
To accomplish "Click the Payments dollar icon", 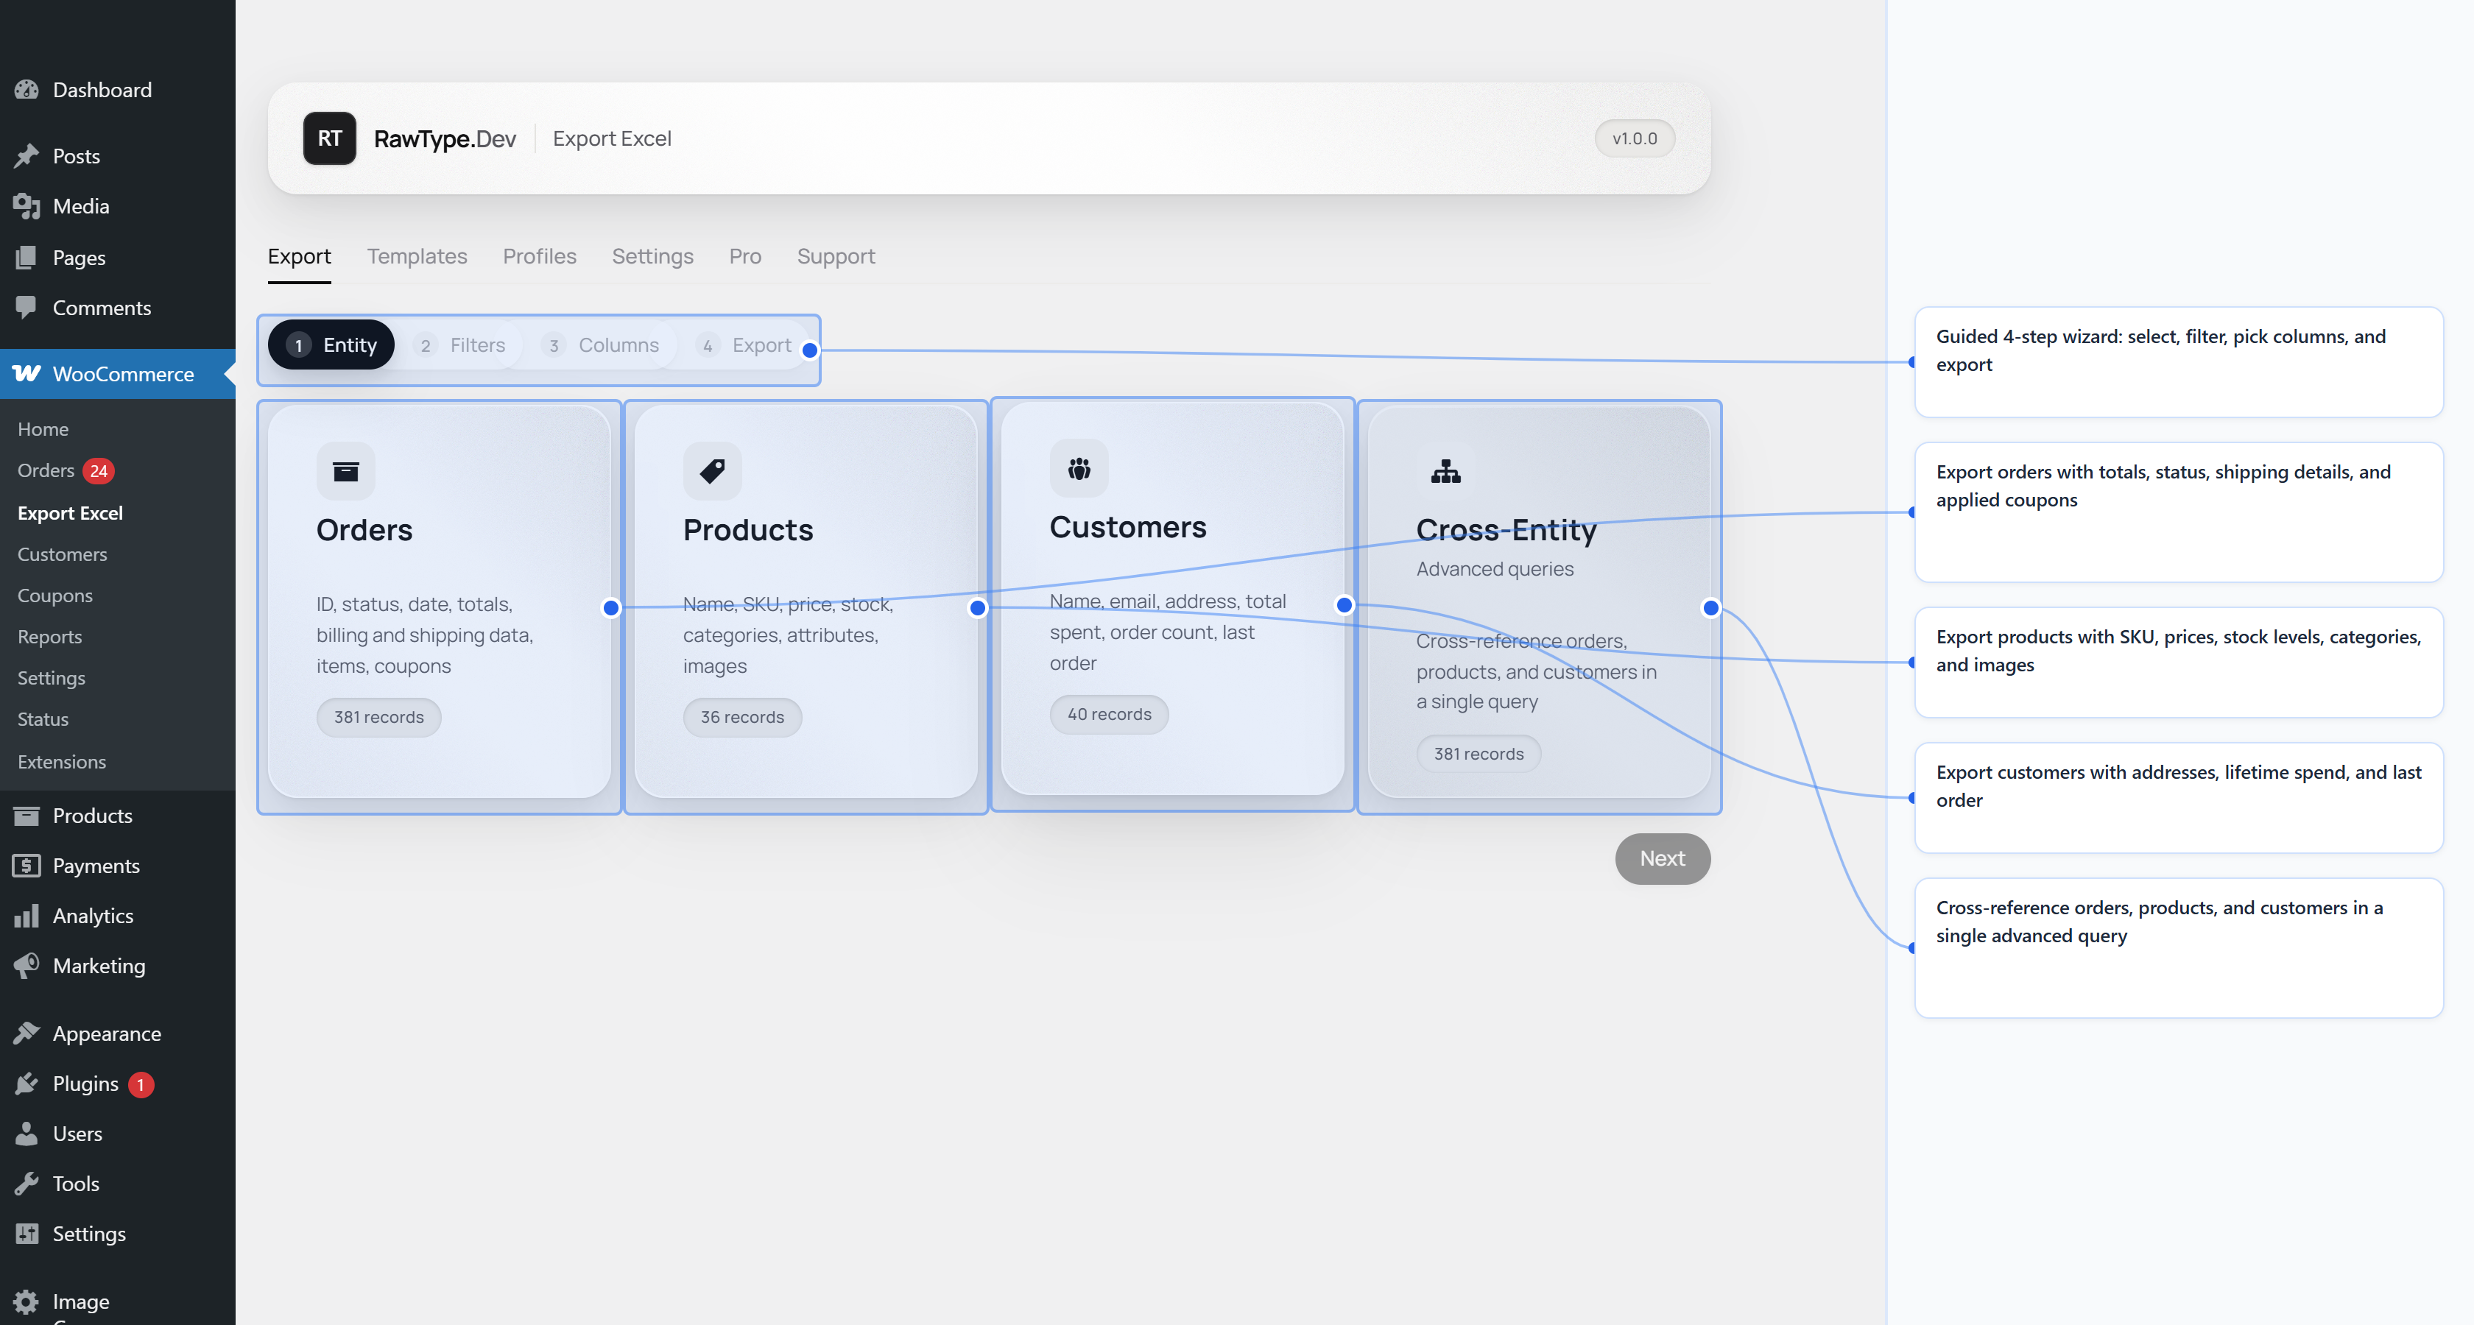I will (27, 865).
